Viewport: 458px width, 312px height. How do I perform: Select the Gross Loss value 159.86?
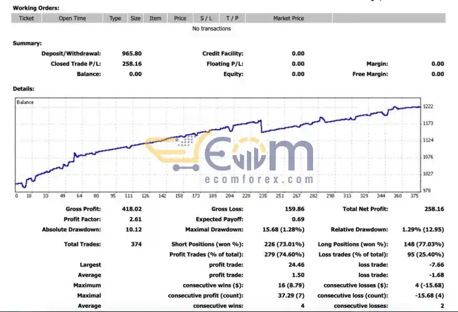click(x=295, y=209)
